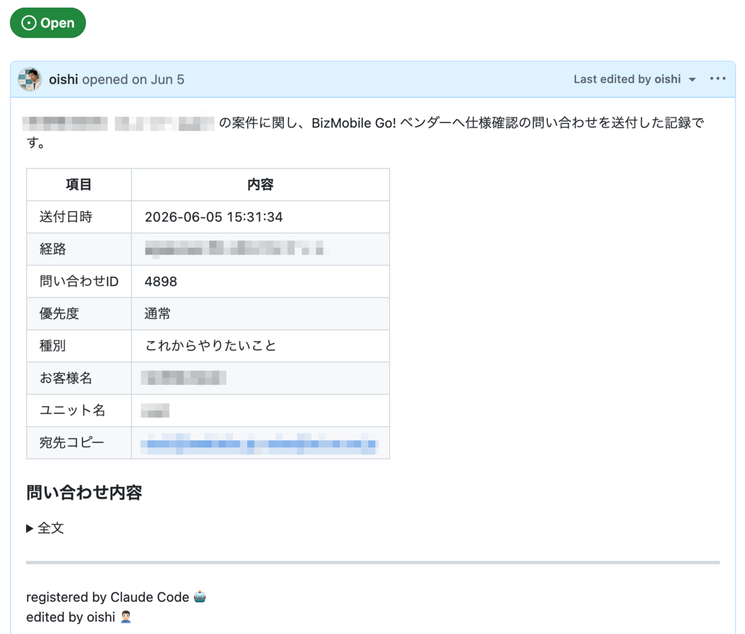Click the ユニット名 row label
This screenshot has height=634, width=745.
click(72, 410)
